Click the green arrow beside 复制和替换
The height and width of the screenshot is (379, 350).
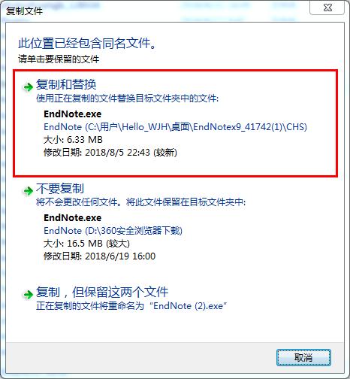[x=28, y=87]
